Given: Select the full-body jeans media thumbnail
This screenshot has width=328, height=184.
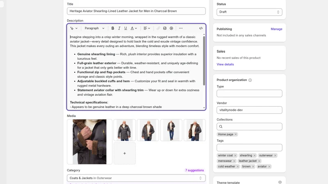Looking at the screenshot, I should point(171,130).
